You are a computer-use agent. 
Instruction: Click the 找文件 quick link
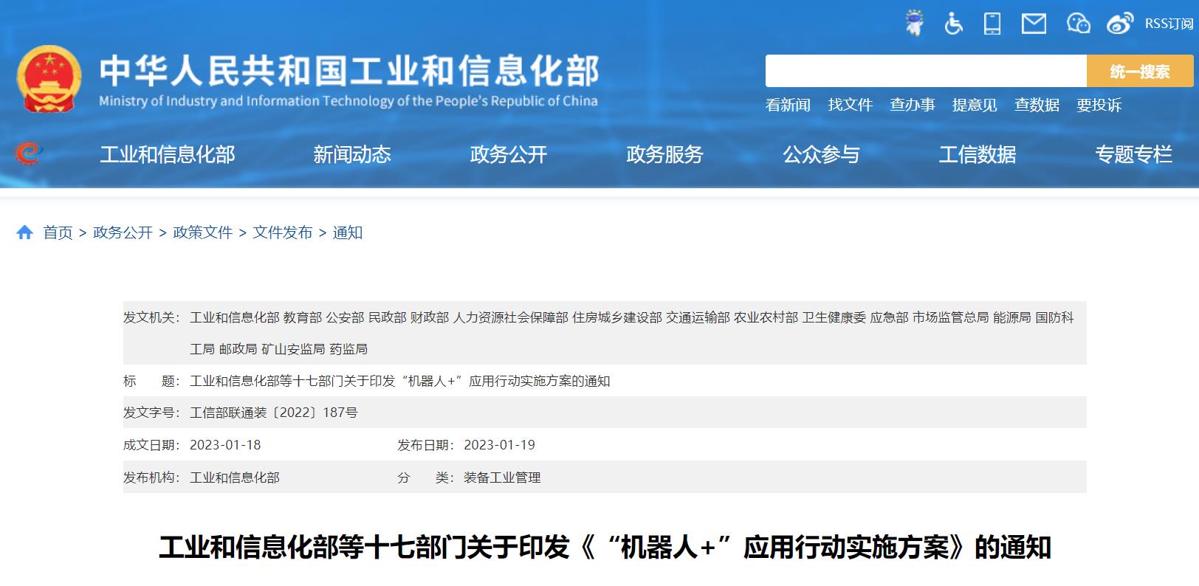851,105
